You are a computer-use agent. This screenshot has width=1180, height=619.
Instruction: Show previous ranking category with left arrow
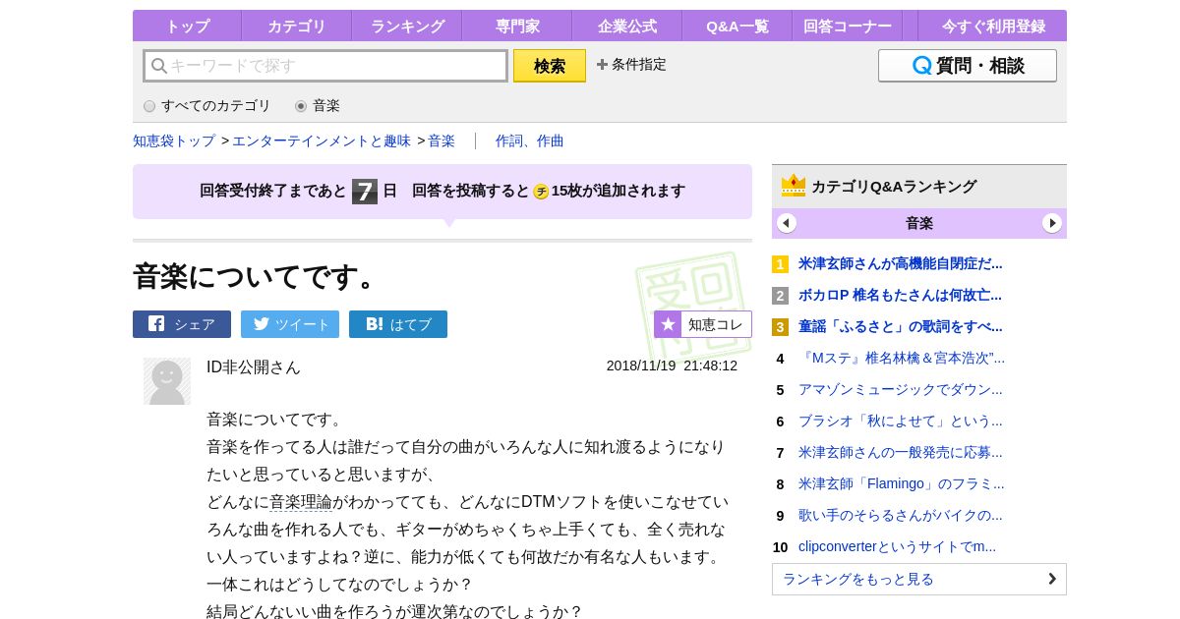pyautogui.click(x=787, y=223)
